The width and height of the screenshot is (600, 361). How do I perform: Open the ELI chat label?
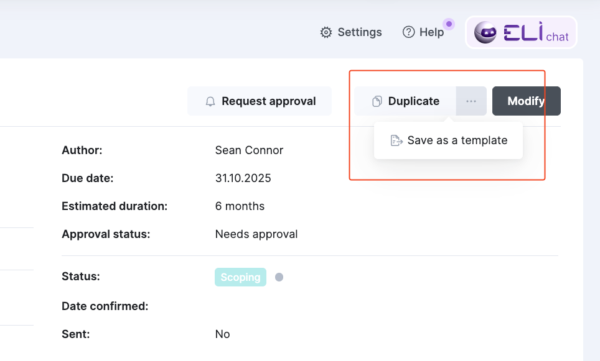(557, 37)
